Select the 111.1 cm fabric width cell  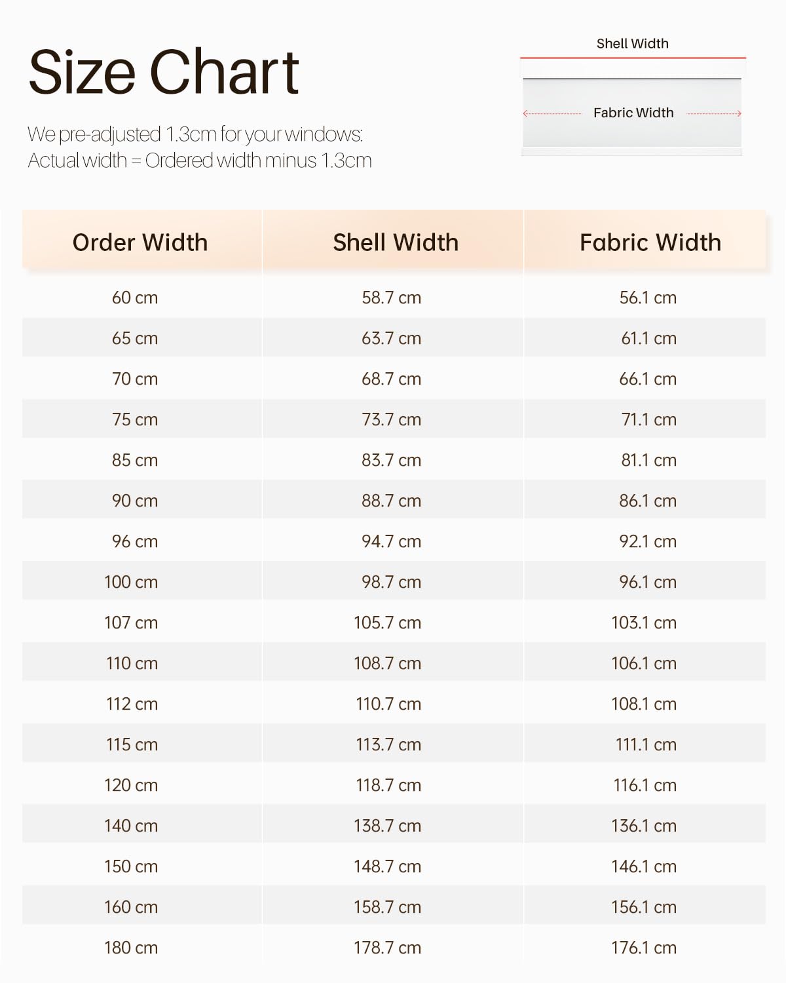click(x=646, y=744)
